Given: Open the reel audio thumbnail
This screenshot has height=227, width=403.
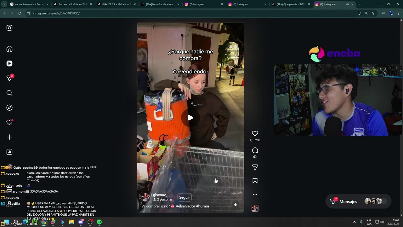Looking at the screenshot, I should (x=255, y=208).
